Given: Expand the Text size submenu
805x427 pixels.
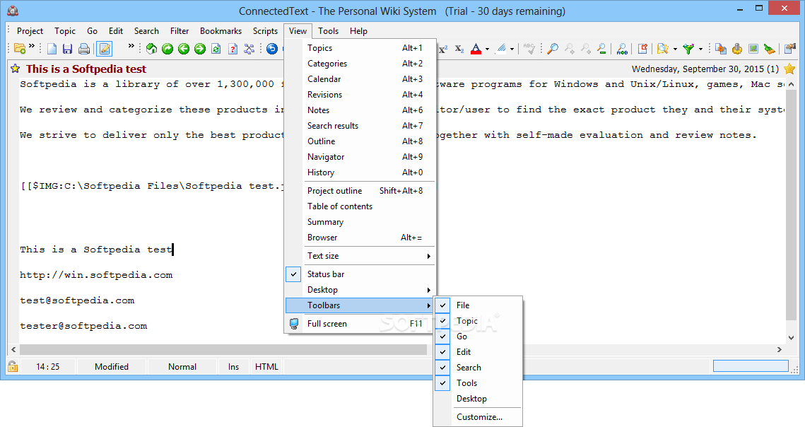Looking at the screenshot, I should (x=360, y=256).
